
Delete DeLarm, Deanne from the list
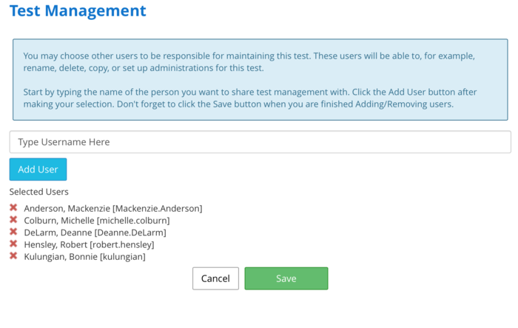[13, 232]
